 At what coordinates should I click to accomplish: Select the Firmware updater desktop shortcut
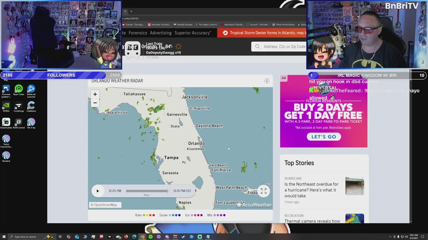coord(6,91)
